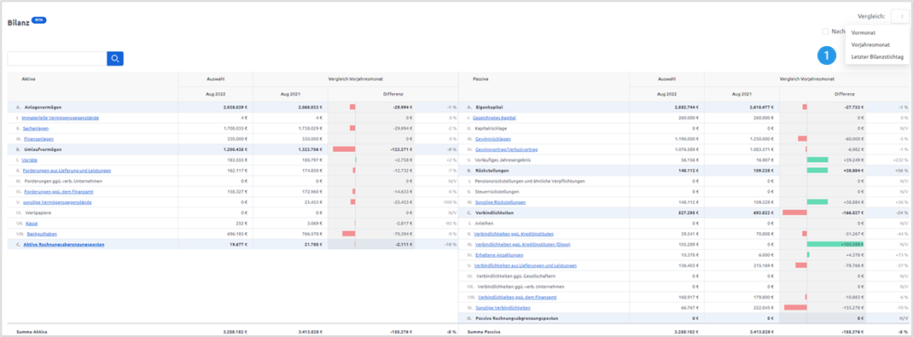
Task: Open Aktive Rechnungsabgrenzungsposten link
Action: click(64, 245)
